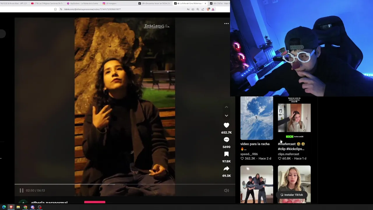Click the 97.8K saves count

click(226, 161)
